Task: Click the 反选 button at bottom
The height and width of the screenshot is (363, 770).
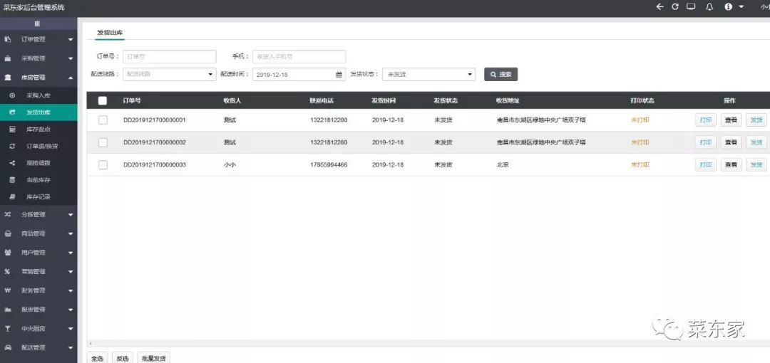Action: click(123, 357)
